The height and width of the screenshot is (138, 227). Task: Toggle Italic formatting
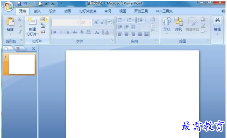click(61, 32)
